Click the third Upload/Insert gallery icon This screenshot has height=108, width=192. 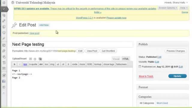40,59
